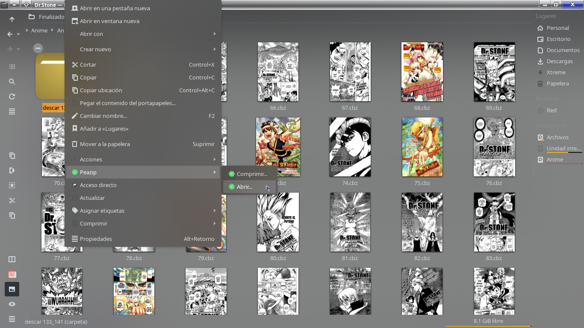This screenshot has width=584, height=328.
Task: Select the 75.cbz thumbnail
Action: pos(422,147)
